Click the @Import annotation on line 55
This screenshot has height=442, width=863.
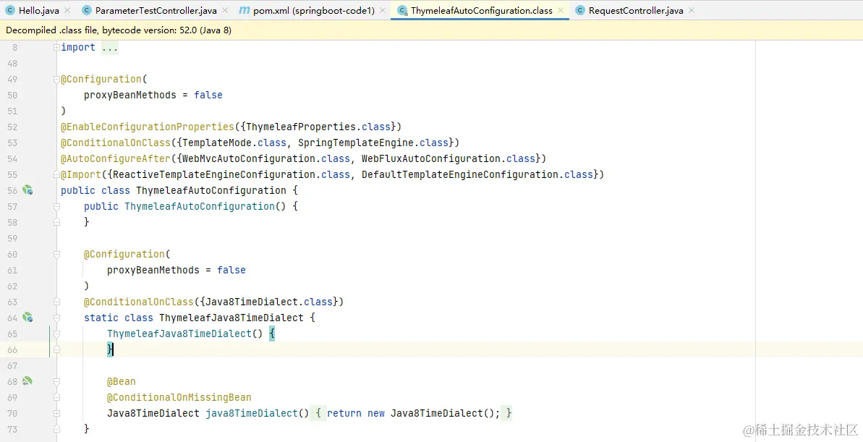[x=81, y=174]
